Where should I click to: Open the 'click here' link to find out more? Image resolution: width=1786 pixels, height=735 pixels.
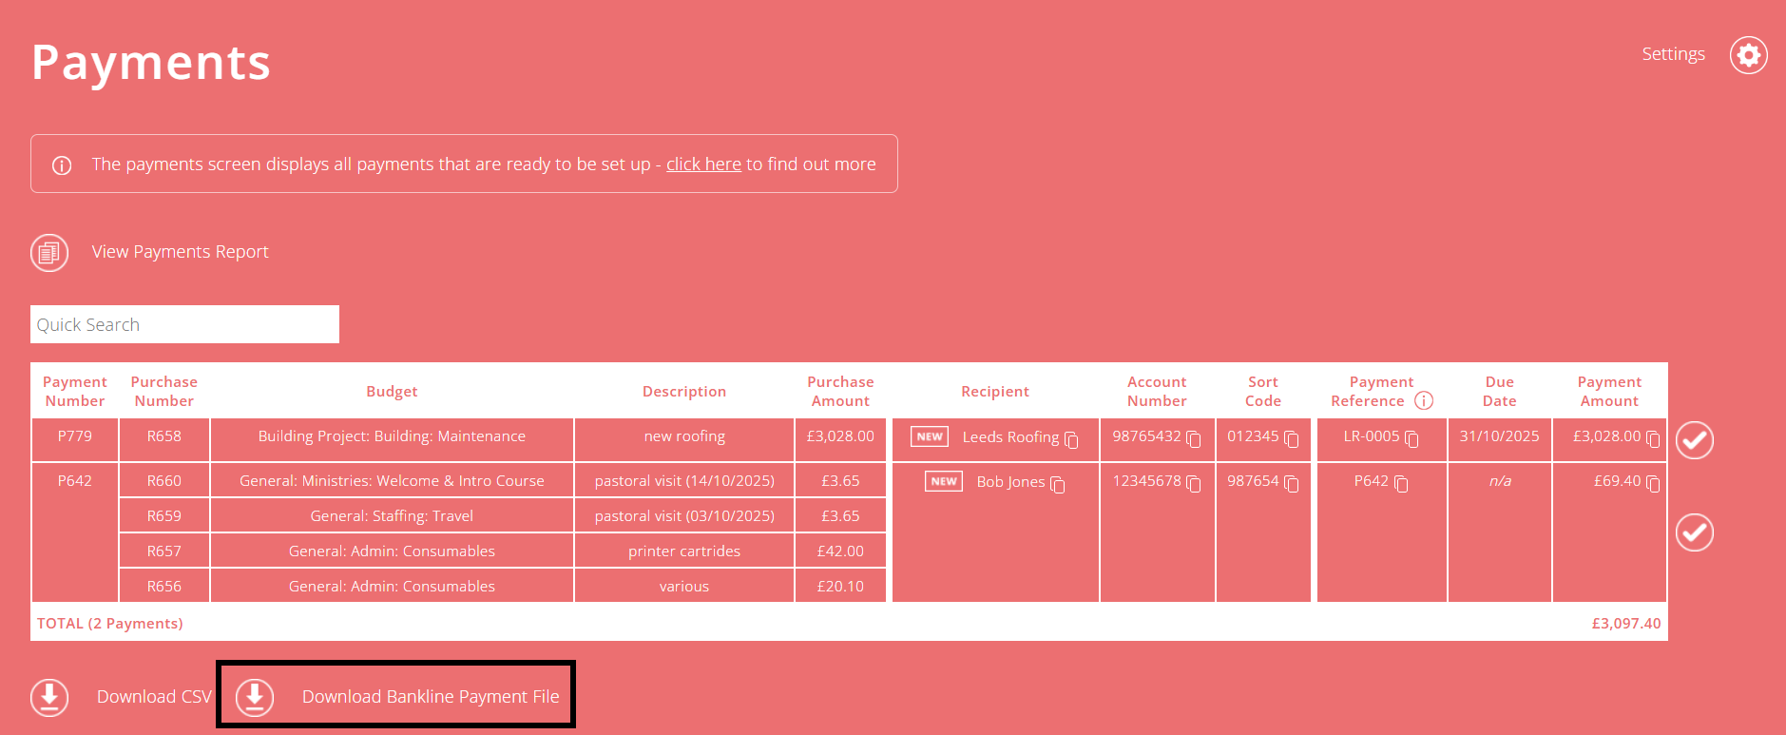[703, 164]
